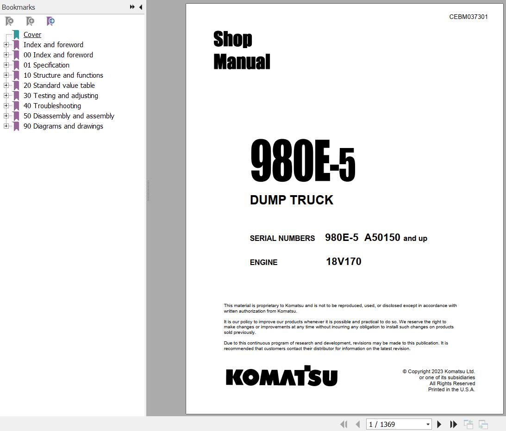The height and width of the screenshot is (431, 506).
Task: Go to the next page
Action: coord(439,424)
